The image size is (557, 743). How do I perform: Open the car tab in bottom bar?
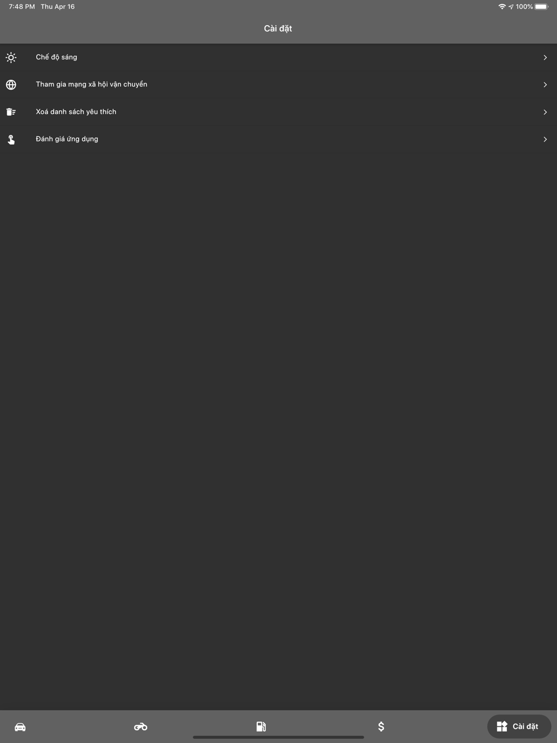click(x=20, y=727)
